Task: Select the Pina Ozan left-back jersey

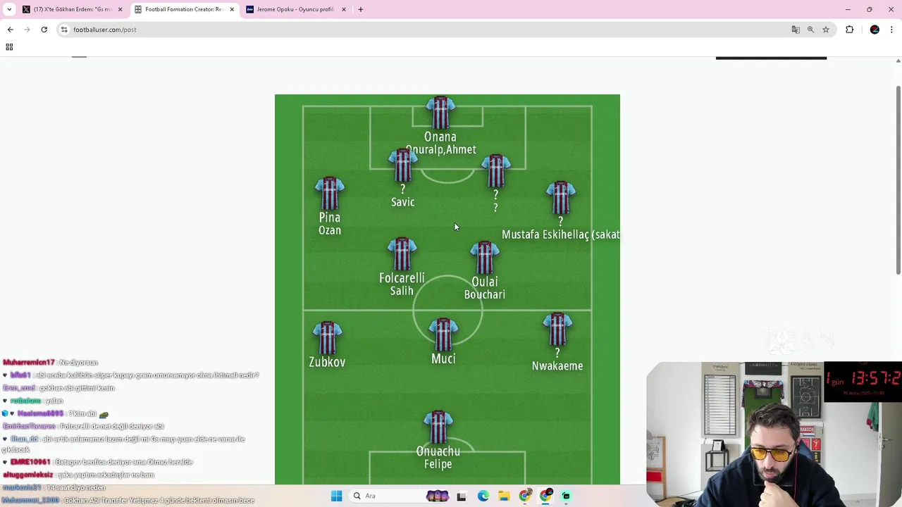Action: tap(330, 194)
